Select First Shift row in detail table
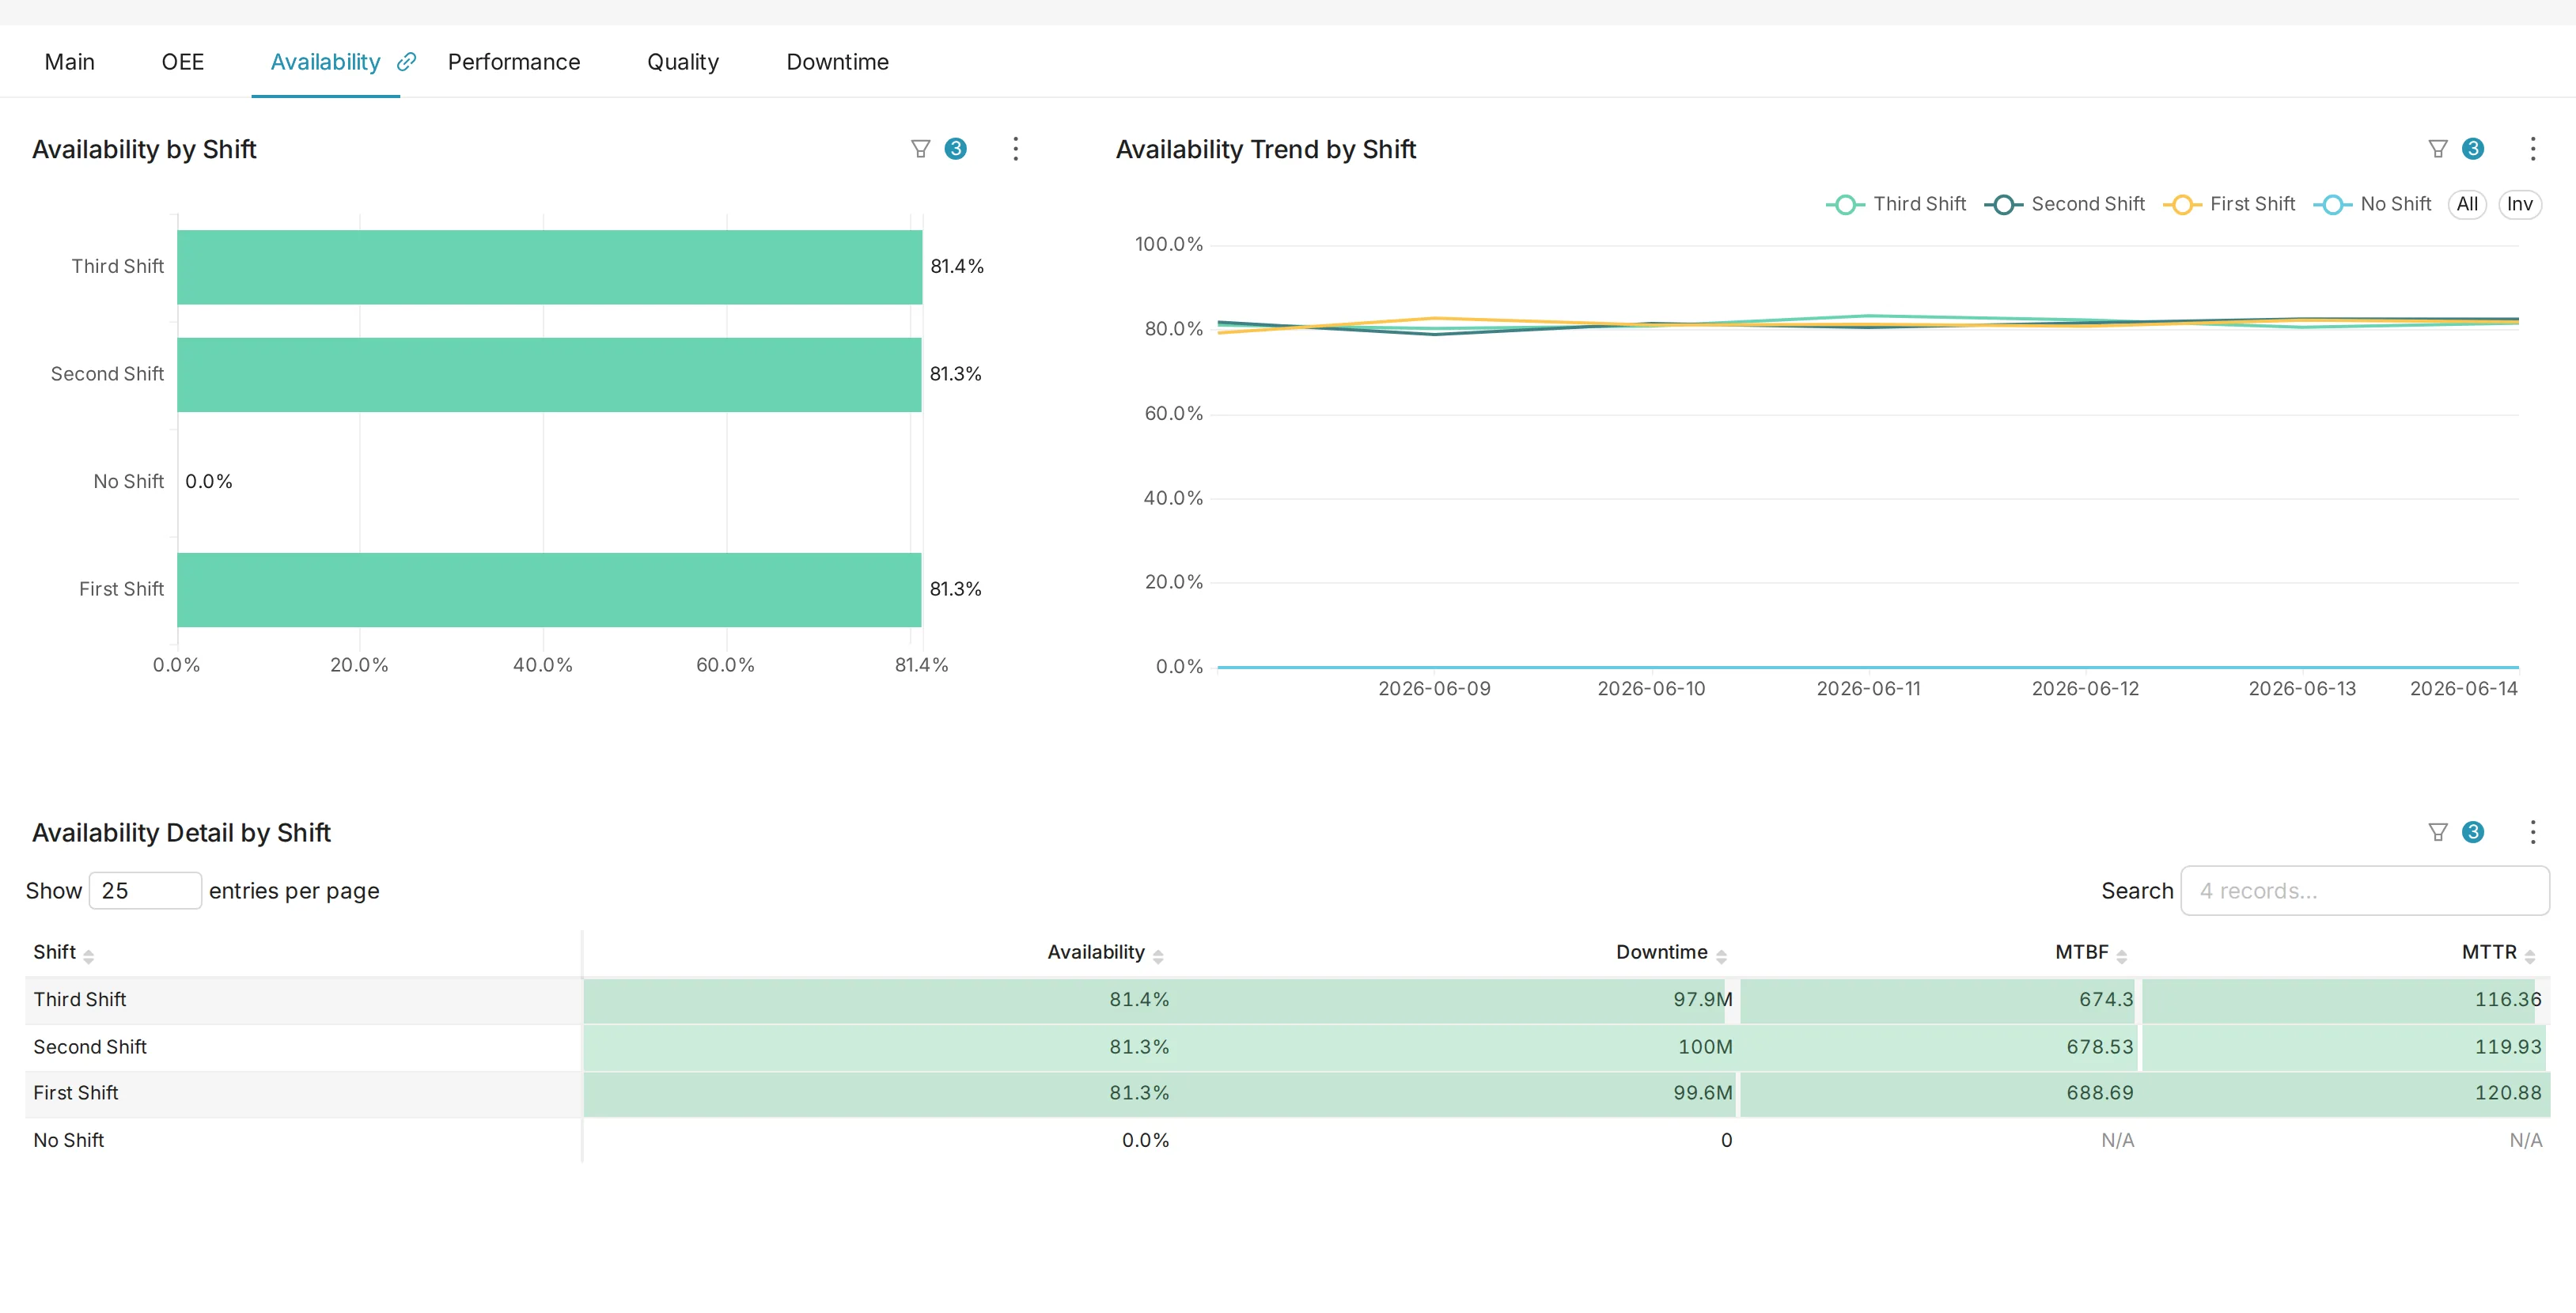The width and height of the screenshot is (2576, 1313). pos(1287,1093)
